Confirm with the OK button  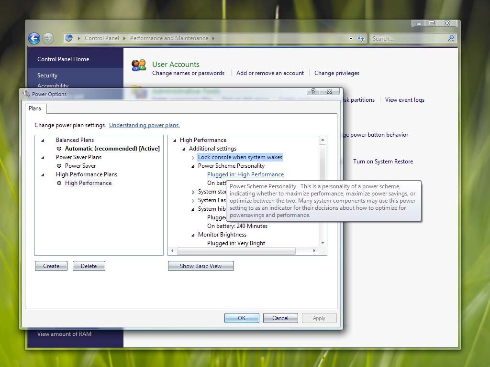[x=242, y=318]
